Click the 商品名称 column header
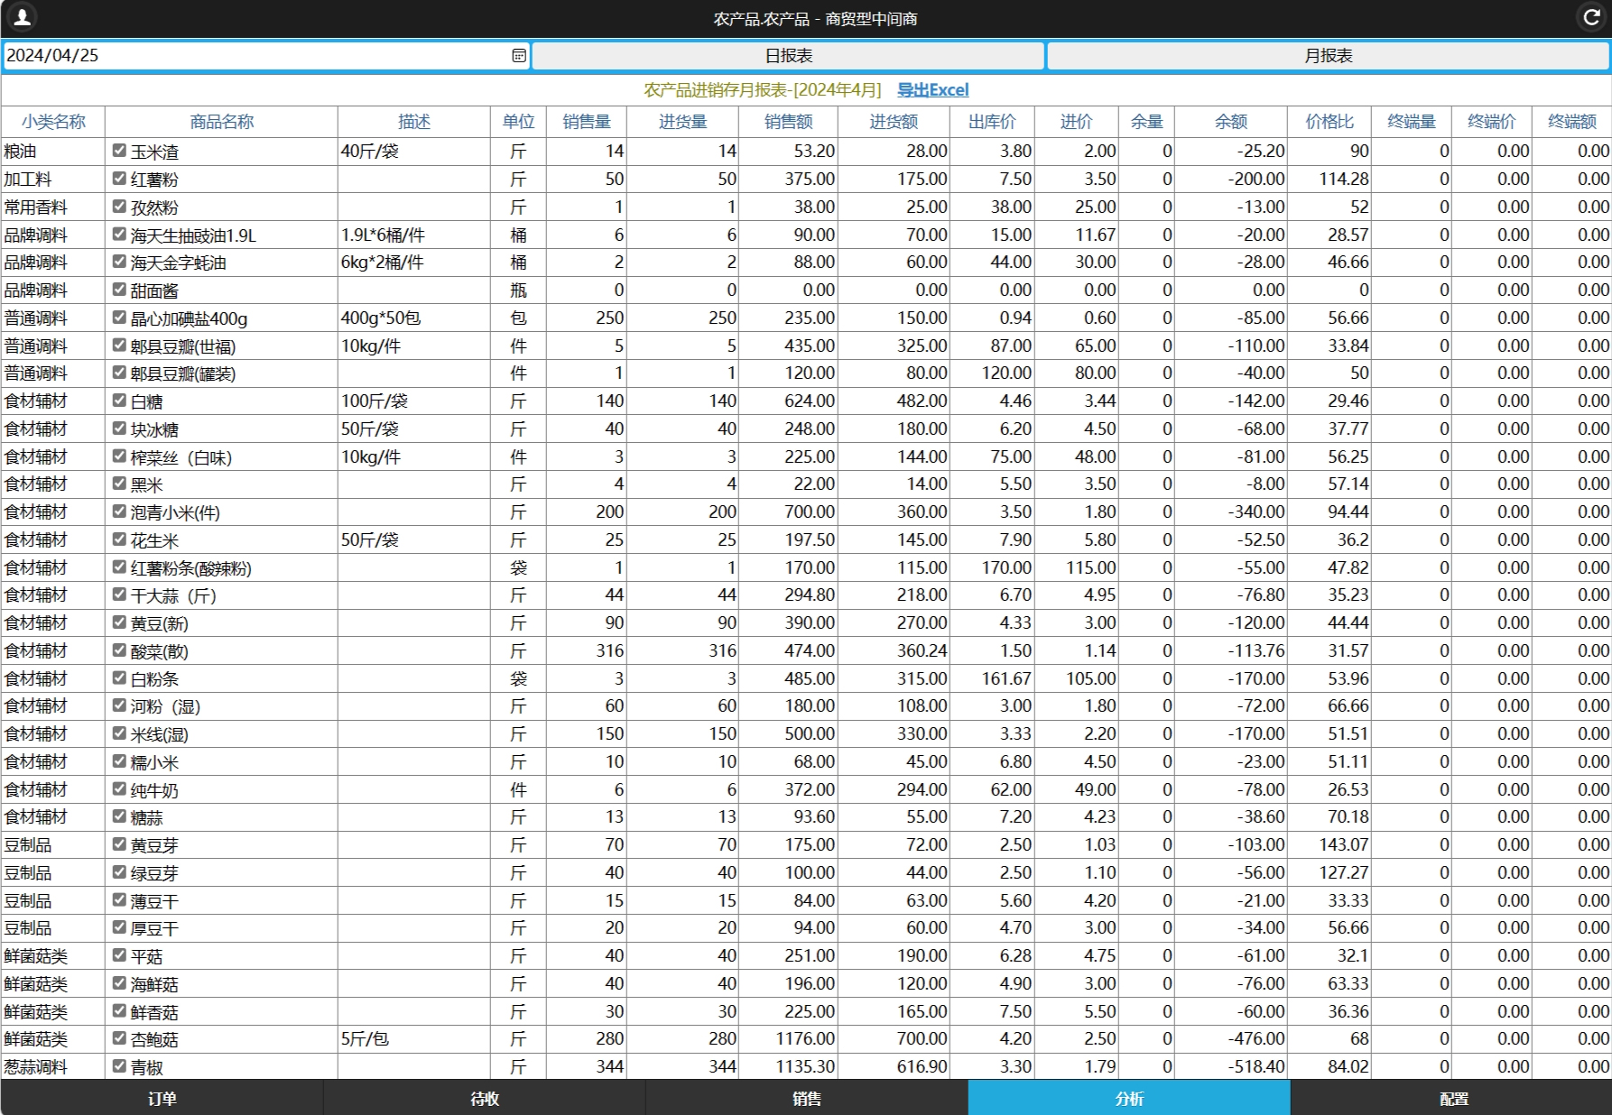The width and height of the screenshot is (1612, 1115). click(x=221, y=122)
